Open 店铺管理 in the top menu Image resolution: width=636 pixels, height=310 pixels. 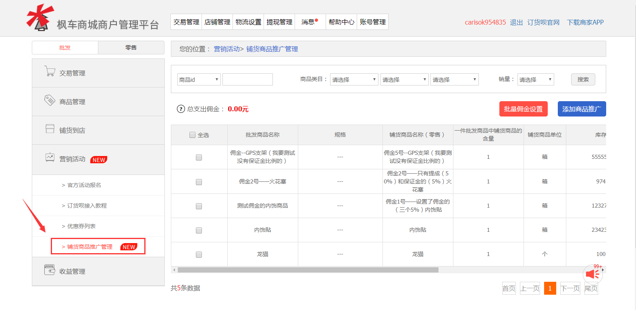pyautogui.click(x=217, y=22)
